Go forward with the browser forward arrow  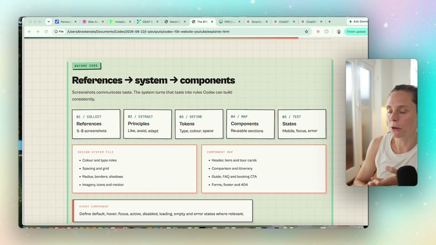[x=38, y=32]
